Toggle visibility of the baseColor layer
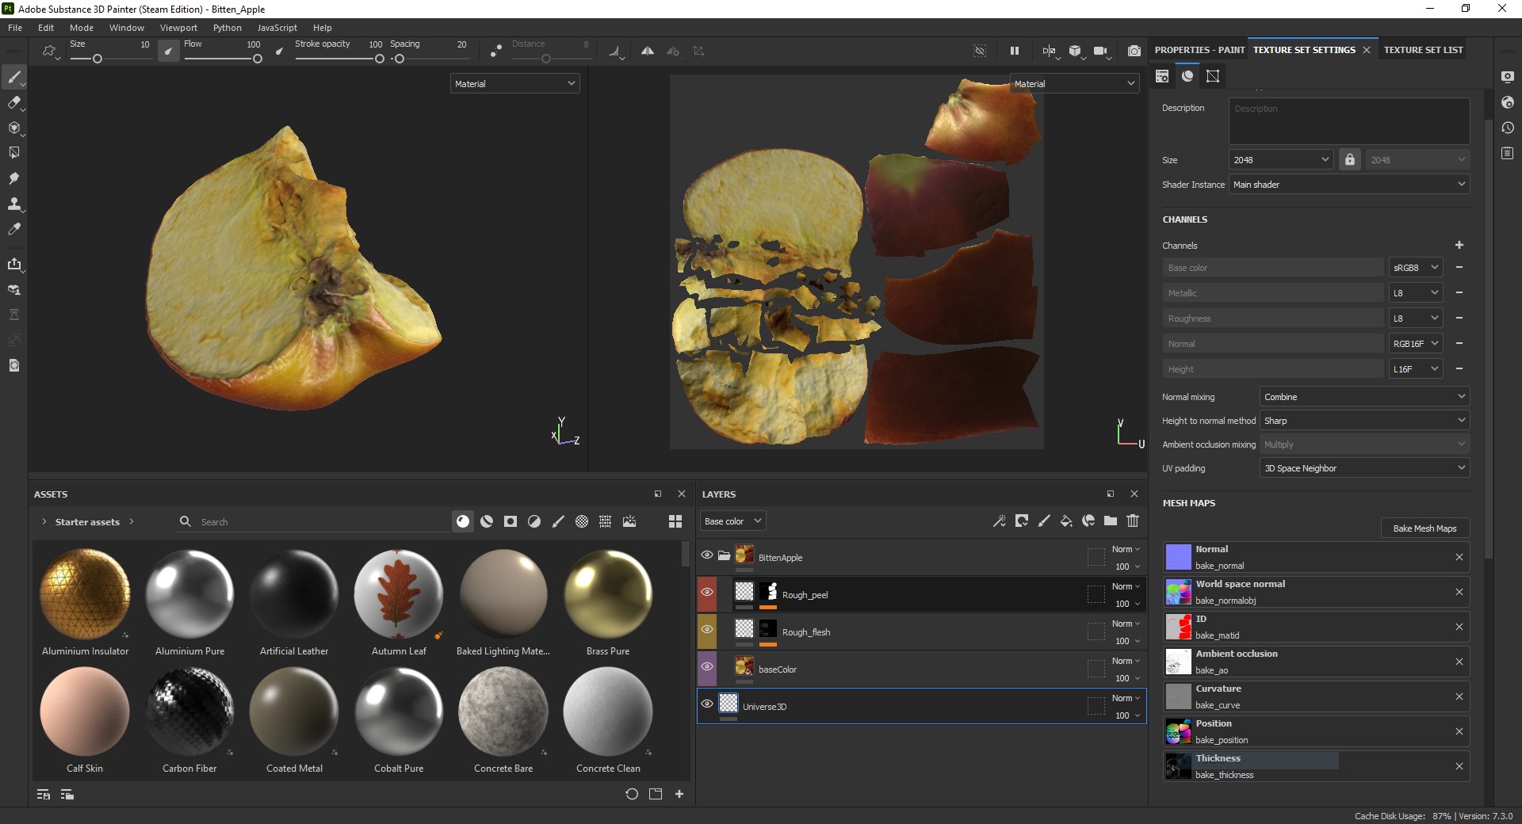The width and height of the screenshot is (1522, 824). click(707, 666)
